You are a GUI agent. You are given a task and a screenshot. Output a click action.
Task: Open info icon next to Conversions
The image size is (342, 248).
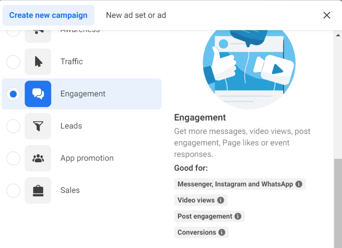click(x=222, y=232)
